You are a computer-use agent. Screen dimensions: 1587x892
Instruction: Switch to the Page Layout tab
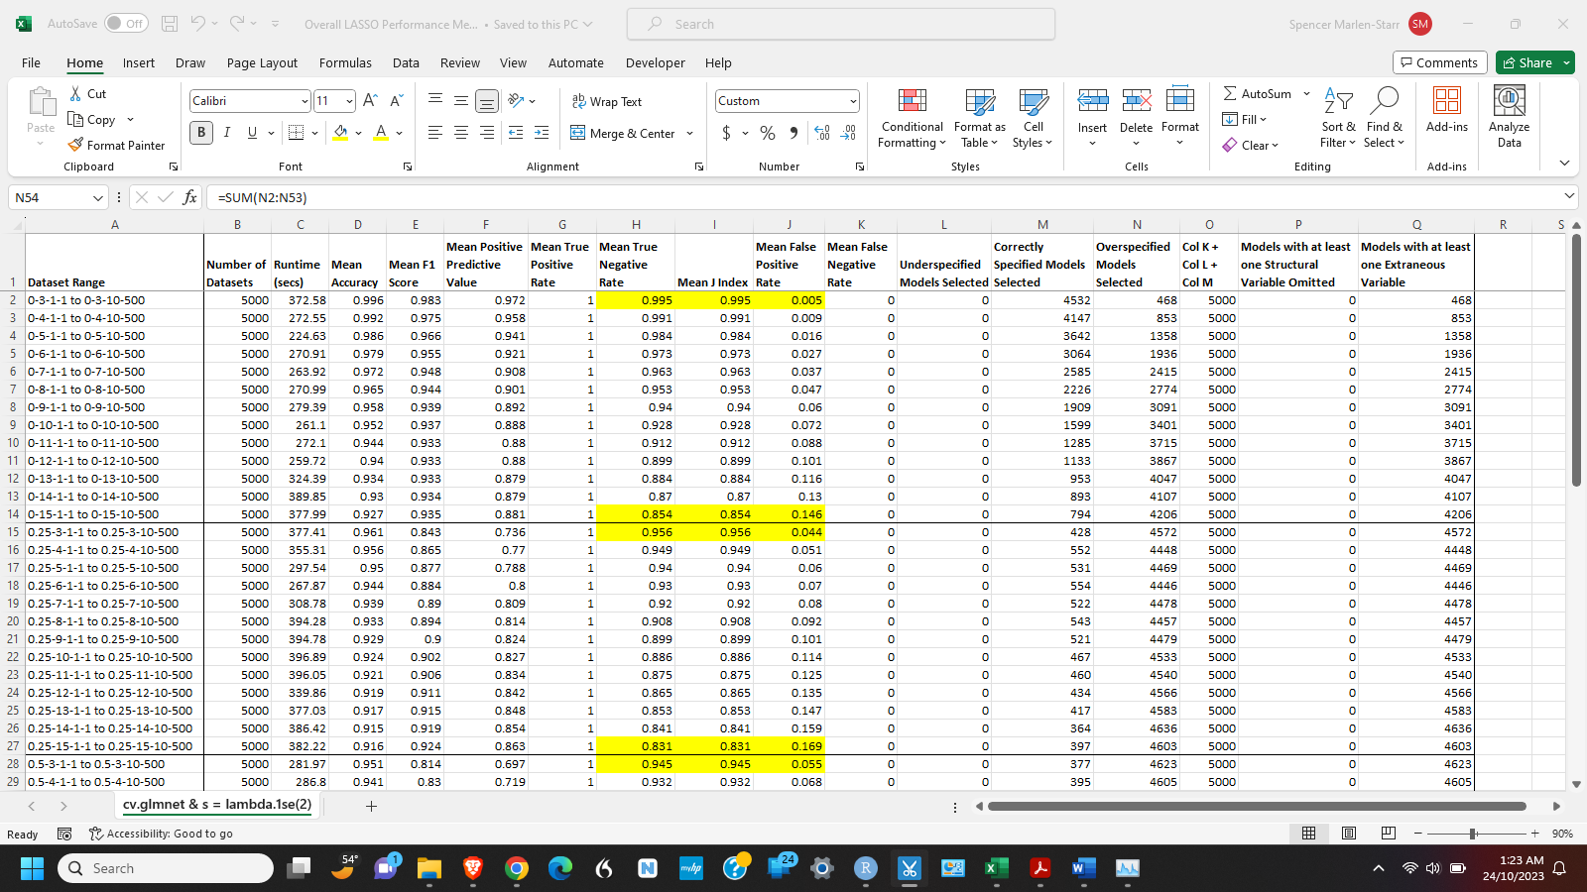(262, 62)
